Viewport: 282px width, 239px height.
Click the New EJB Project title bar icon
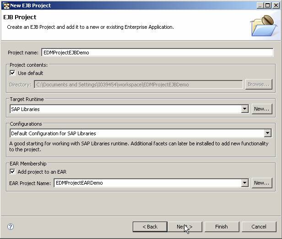(x=6, y=5)
